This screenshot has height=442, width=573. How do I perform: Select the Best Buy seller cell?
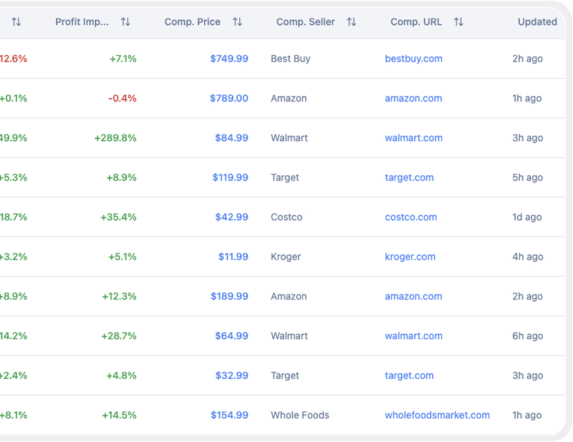tap(290, 59)
